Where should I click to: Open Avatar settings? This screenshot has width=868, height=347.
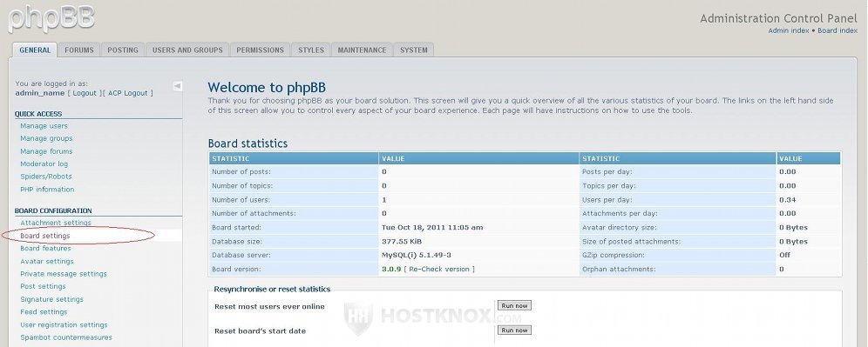coord(47,262)
